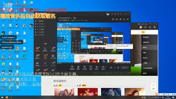Click the lock icon beside the bell
The width and height of the screenshot is (176, 99).
[117, 19]
